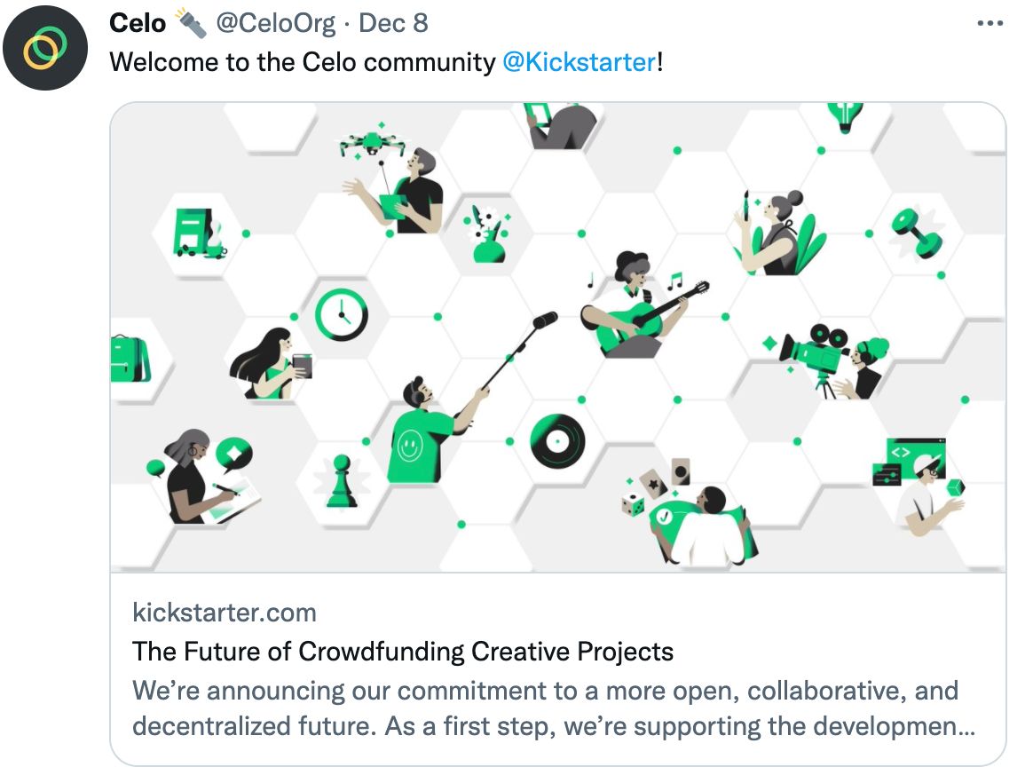
Task: Click the green backpack icon at left edge
Action: coord(129,359)
